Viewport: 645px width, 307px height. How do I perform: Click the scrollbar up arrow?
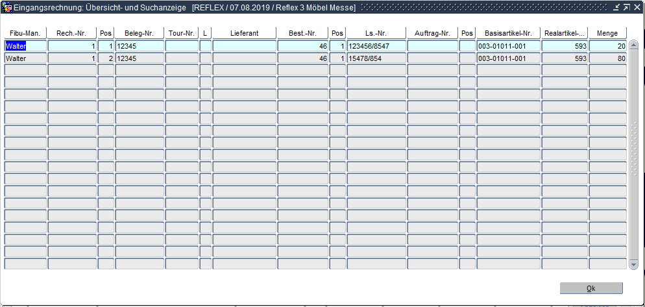pyautogui.click(x=633, y=45)
